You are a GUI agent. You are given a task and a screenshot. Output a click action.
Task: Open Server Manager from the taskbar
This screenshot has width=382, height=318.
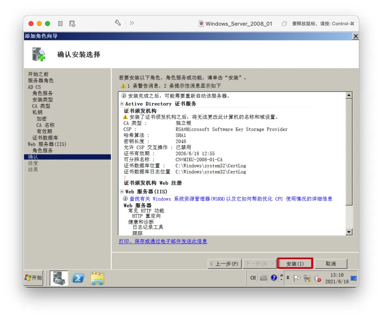pyautogui.click(x=59, y=278)
